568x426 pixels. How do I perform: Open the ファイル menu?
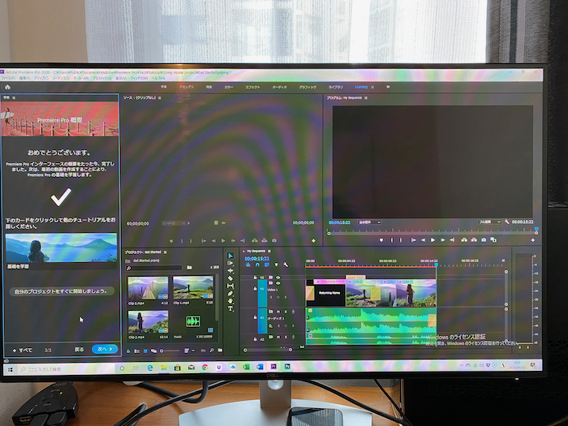coord(8,78)
